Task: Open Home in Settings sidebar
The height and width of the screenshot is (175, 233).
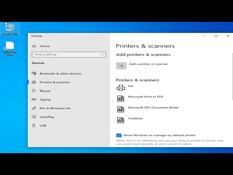Action: coord(45,46)
